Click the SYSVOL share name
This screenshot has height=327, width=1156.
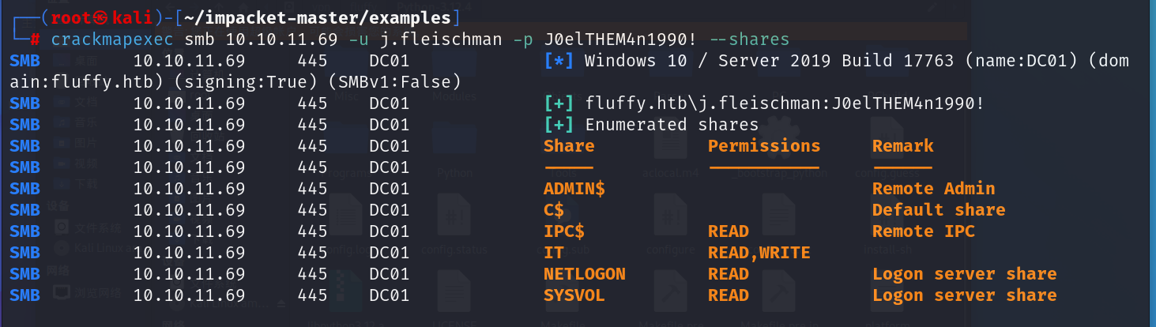coord(574,295)
